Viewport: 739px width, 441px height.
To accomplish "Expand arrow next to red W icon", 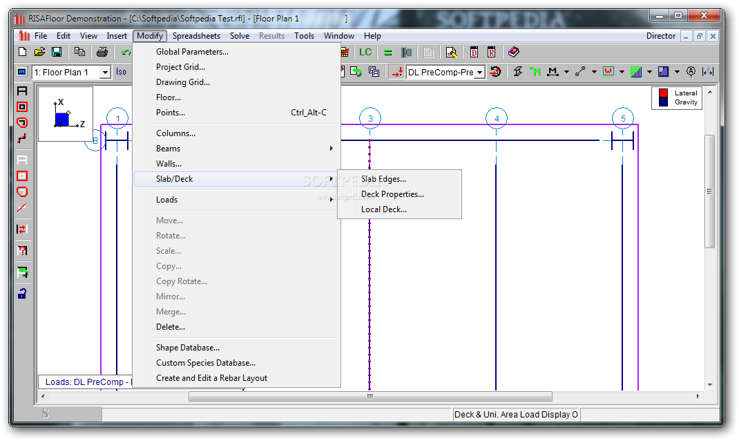I will pos(622,72).
